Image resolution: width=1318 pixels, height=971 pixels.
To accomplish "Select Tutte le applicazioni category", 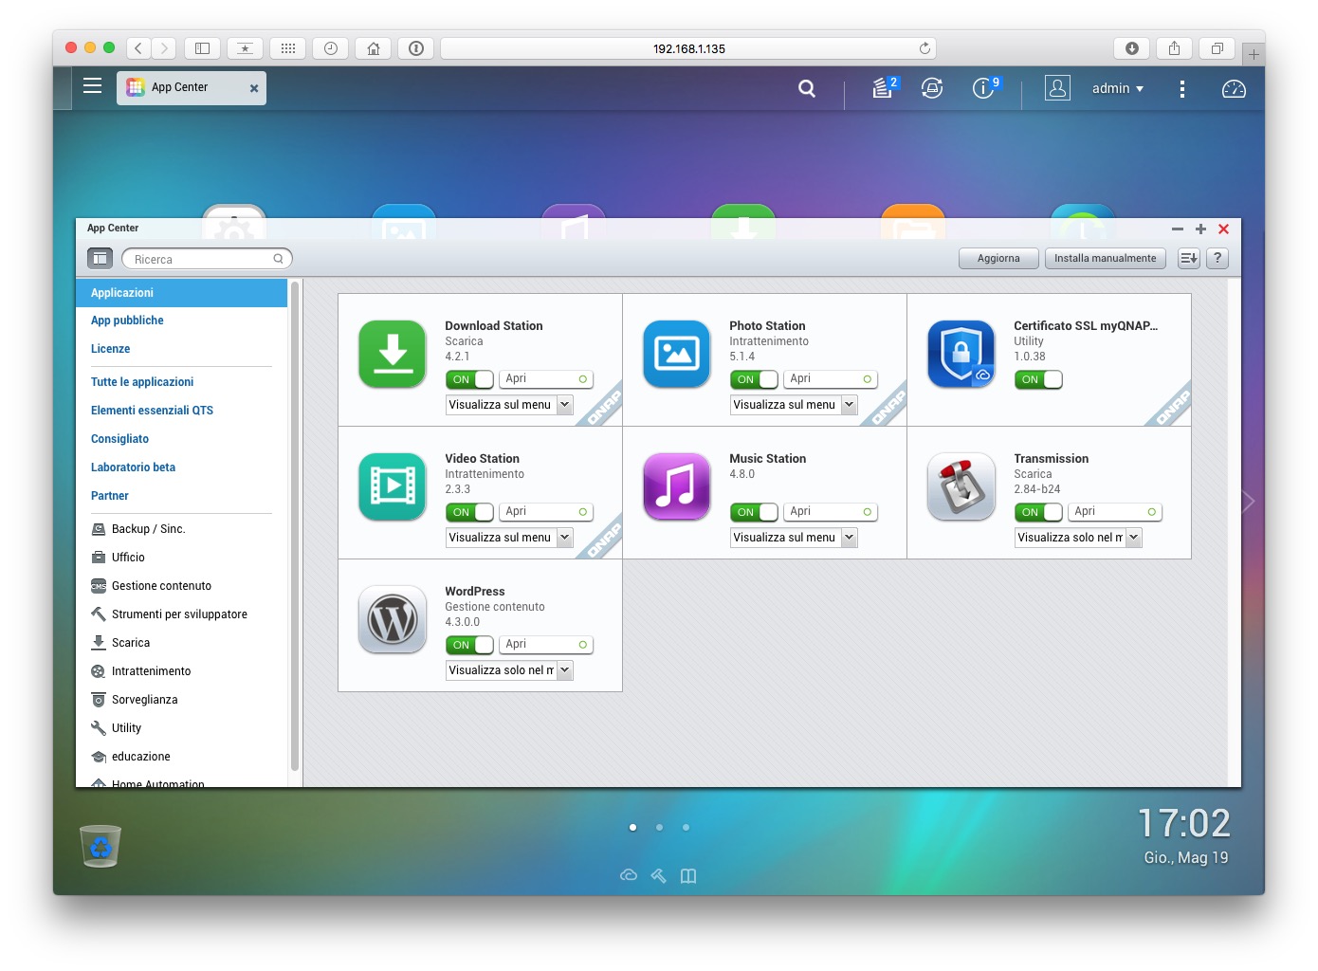I will click(142, 382).
